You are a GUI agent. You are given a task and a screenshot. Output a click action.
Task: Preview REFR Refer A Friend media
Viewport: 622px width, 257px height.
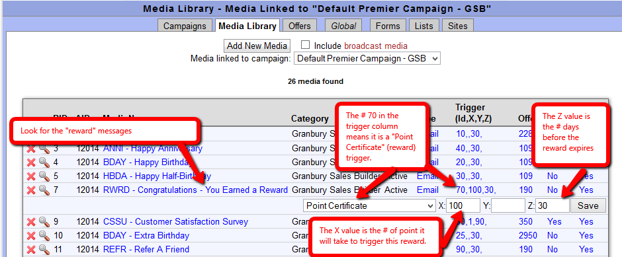click(44, 250)
